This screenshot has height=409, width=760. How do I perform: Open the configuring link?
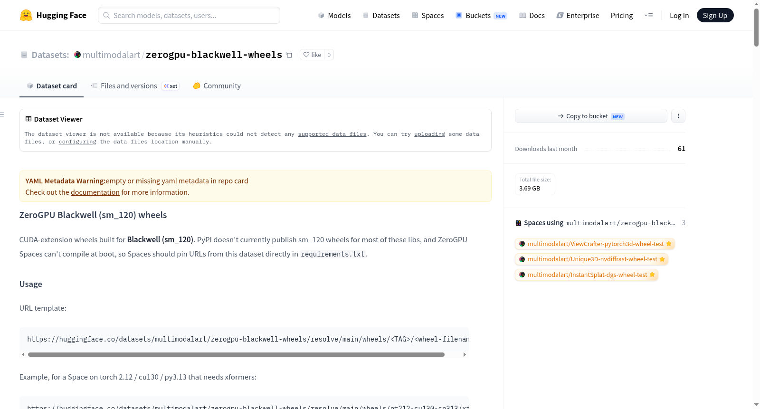tap(77, 142)
